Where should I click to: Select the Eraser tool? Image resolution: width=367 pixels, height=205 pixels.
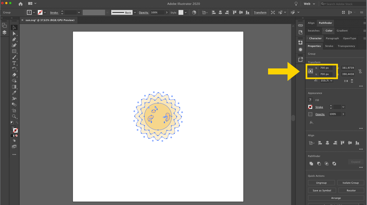point(14,75)
